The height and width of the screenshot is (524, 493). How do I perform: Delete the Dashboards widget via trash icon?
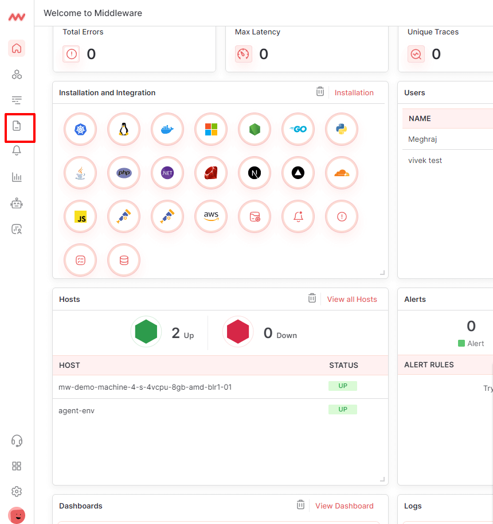pyautogui.click(x=301, y=504)
